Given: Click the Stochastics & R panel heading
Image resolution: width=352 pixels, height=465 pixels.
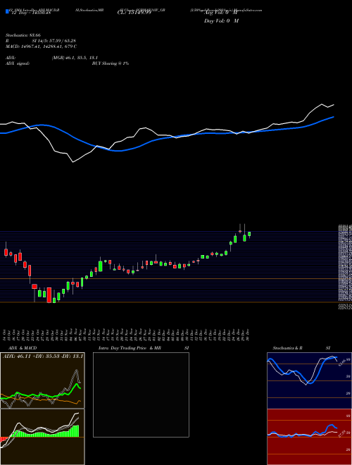Looking at the screenshot, I should (x=289, y=348).
